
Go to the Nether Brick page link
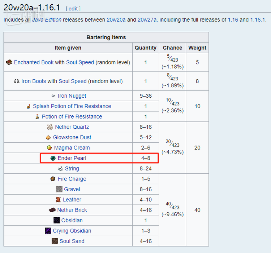tap(72, 210)
